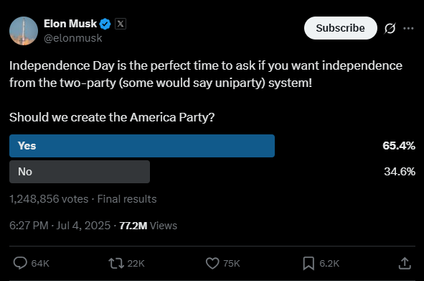Click the share upload arrow icon
This screenshot has height=281, width=424.
(x=405, y=263)
